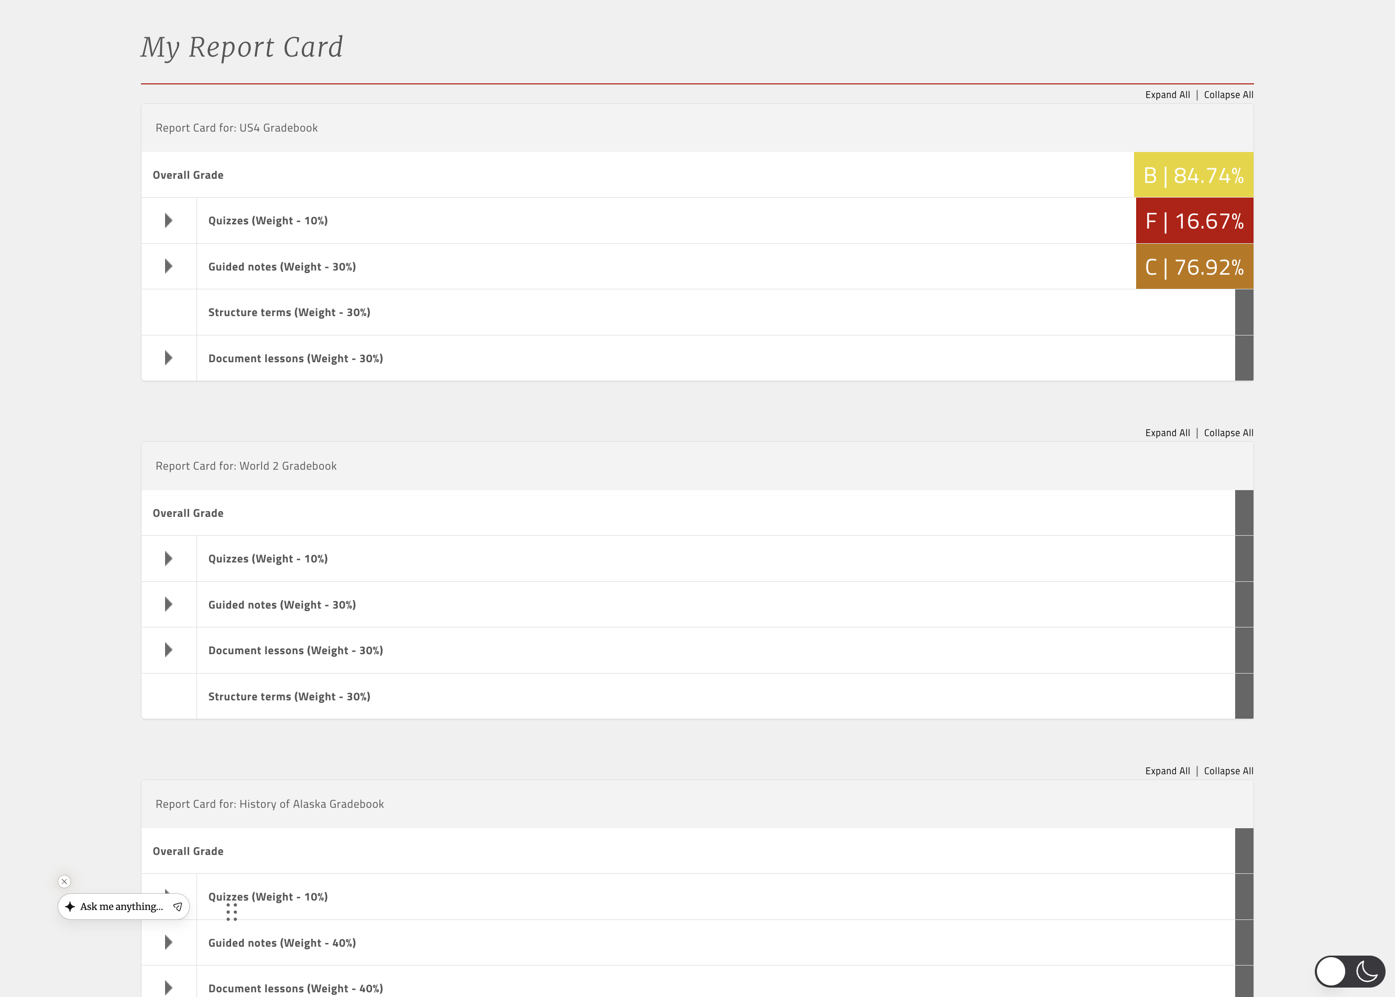Image resolution: width=1395 pixels, height=997 pixels.
Task: Click My Report Card page title
Action: pos(242,47)
